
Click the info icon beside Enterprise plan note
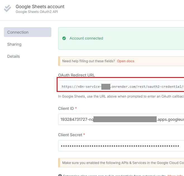[60, 175]
